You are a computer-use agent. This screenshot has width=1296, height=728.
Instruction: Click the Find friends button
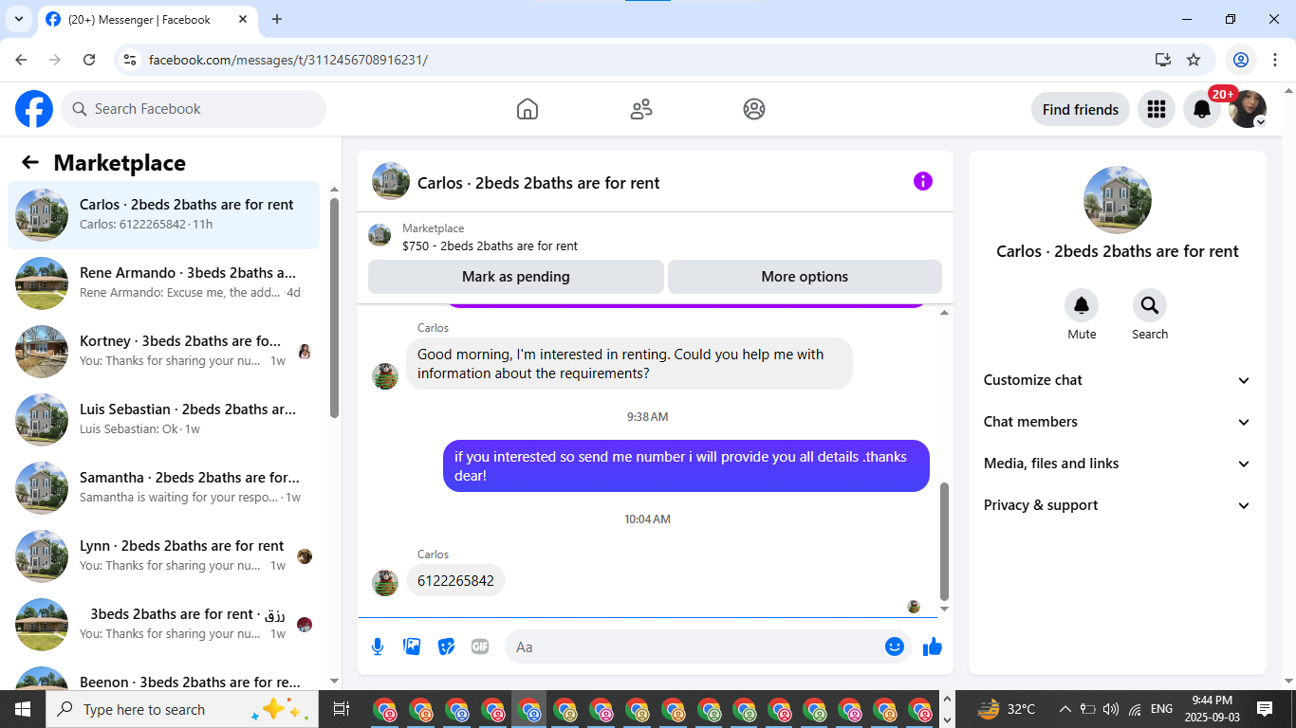pos(1081,109)
